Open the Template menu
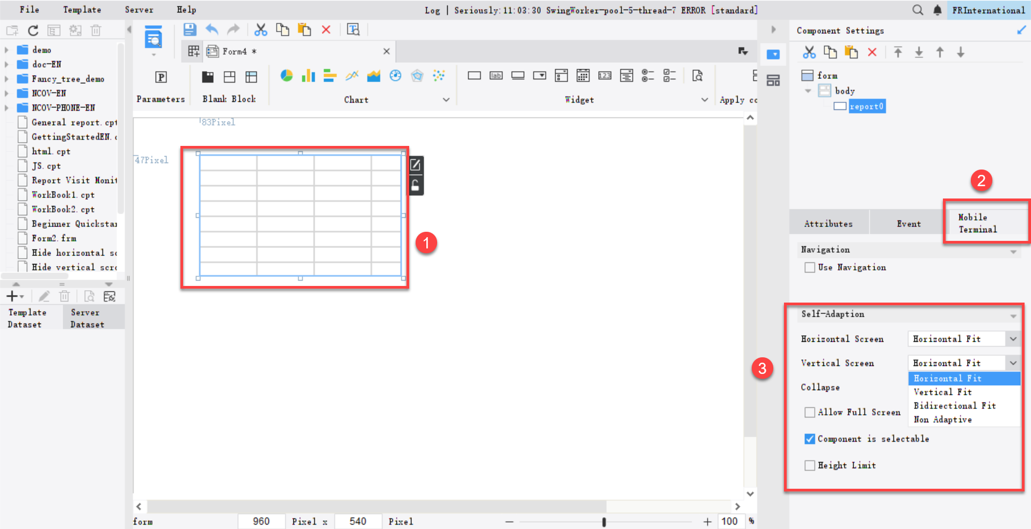The width and height of the screenshot is (1031, 529). point(82,10)
